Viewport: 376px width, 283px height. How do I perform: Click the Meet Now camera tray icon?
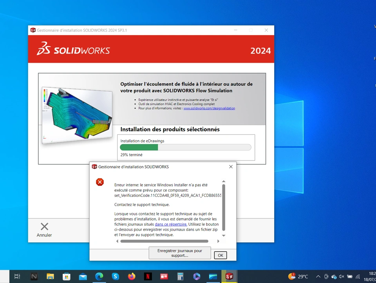(326, 276)
